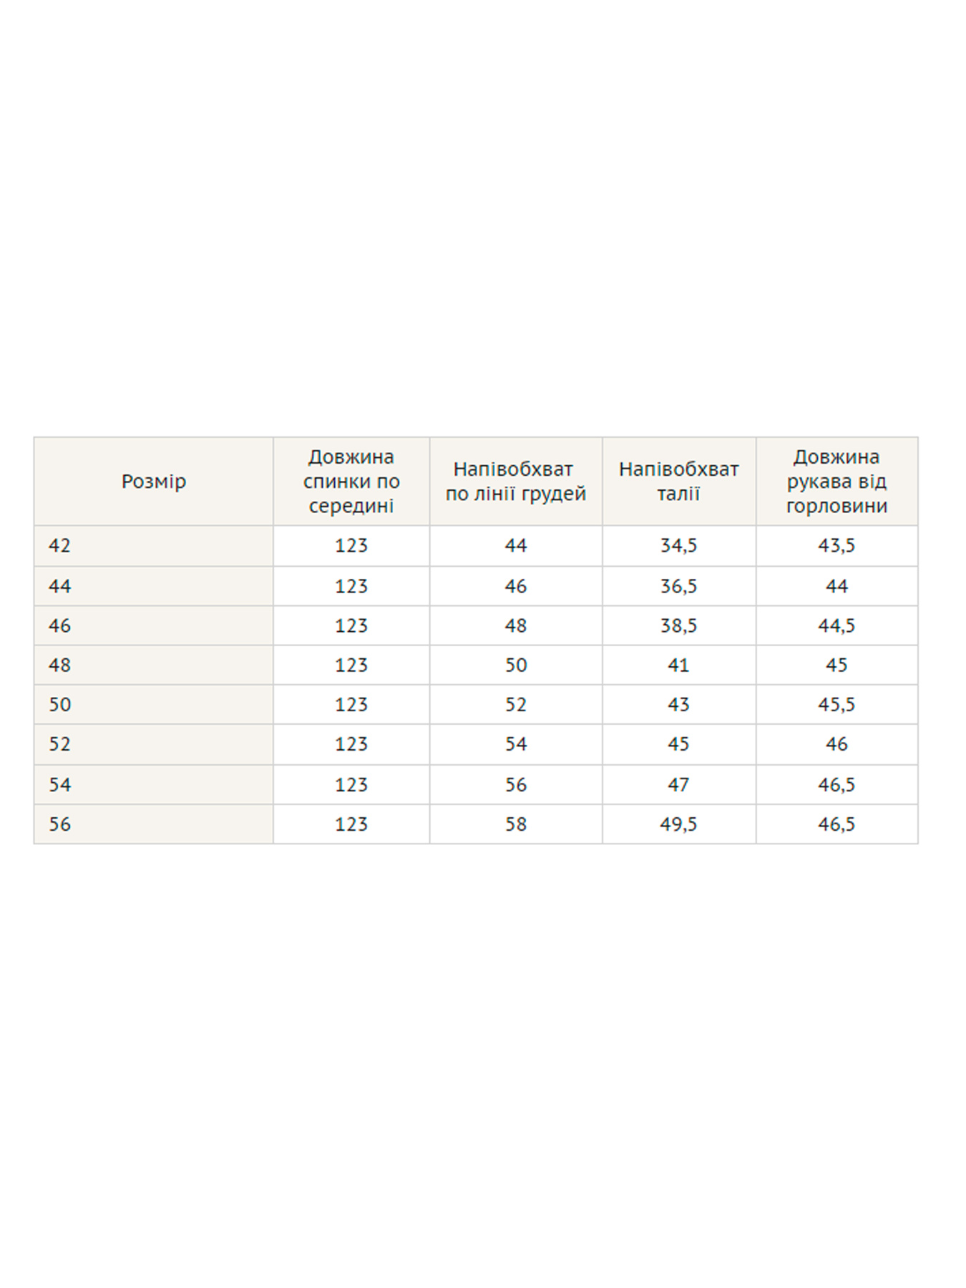Click waist value 38,5 cell

tap(678, 626)
